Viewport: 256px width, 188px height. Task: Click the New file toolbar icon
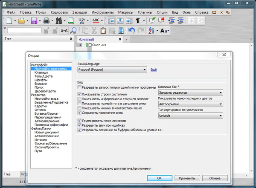coord(9,20)
